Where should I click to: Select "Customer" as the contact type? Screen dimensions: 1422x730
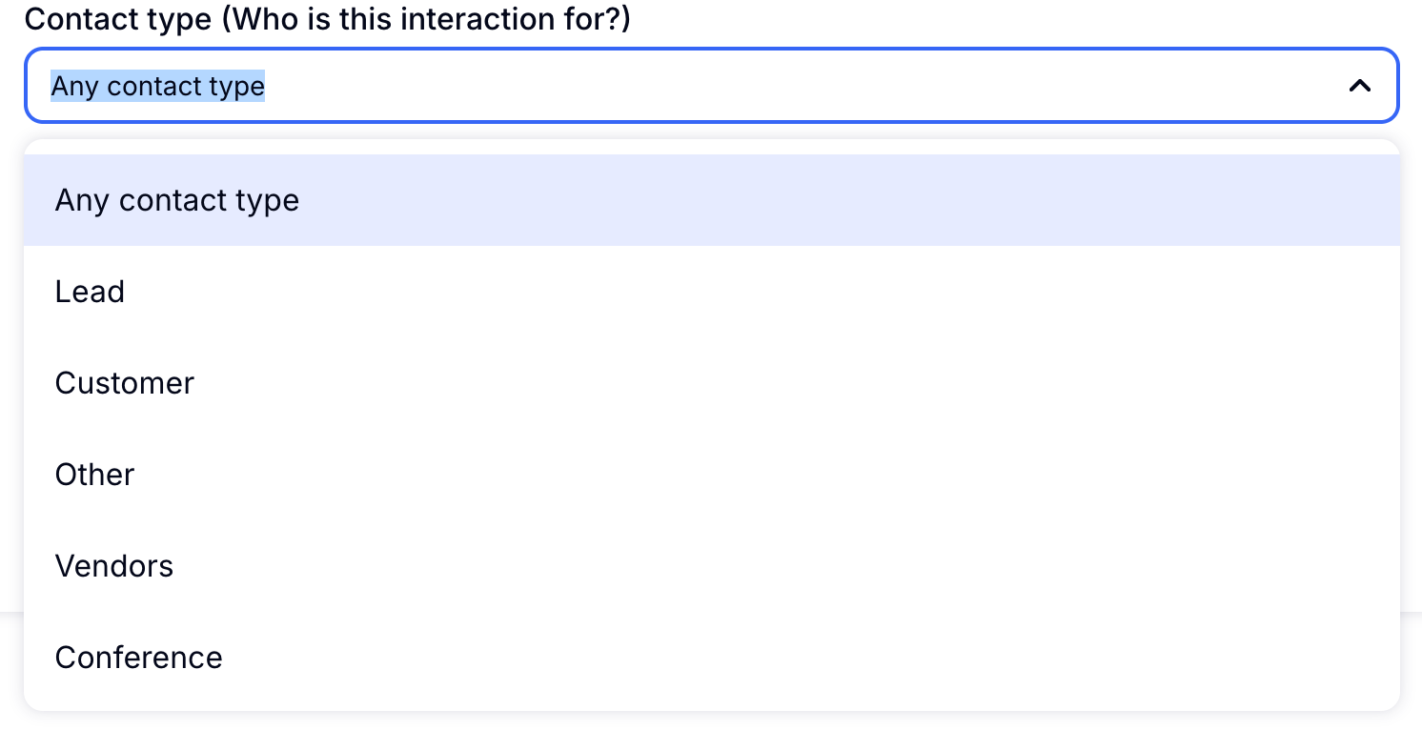coord(125,383)
